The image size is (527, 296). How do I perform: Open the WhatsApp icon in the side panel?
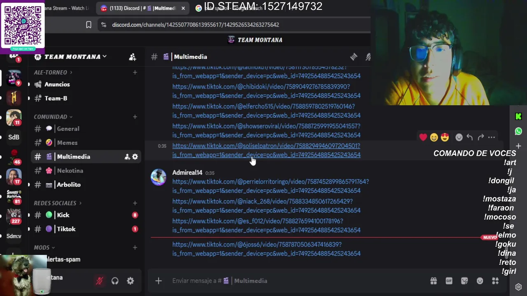point(518,132)
